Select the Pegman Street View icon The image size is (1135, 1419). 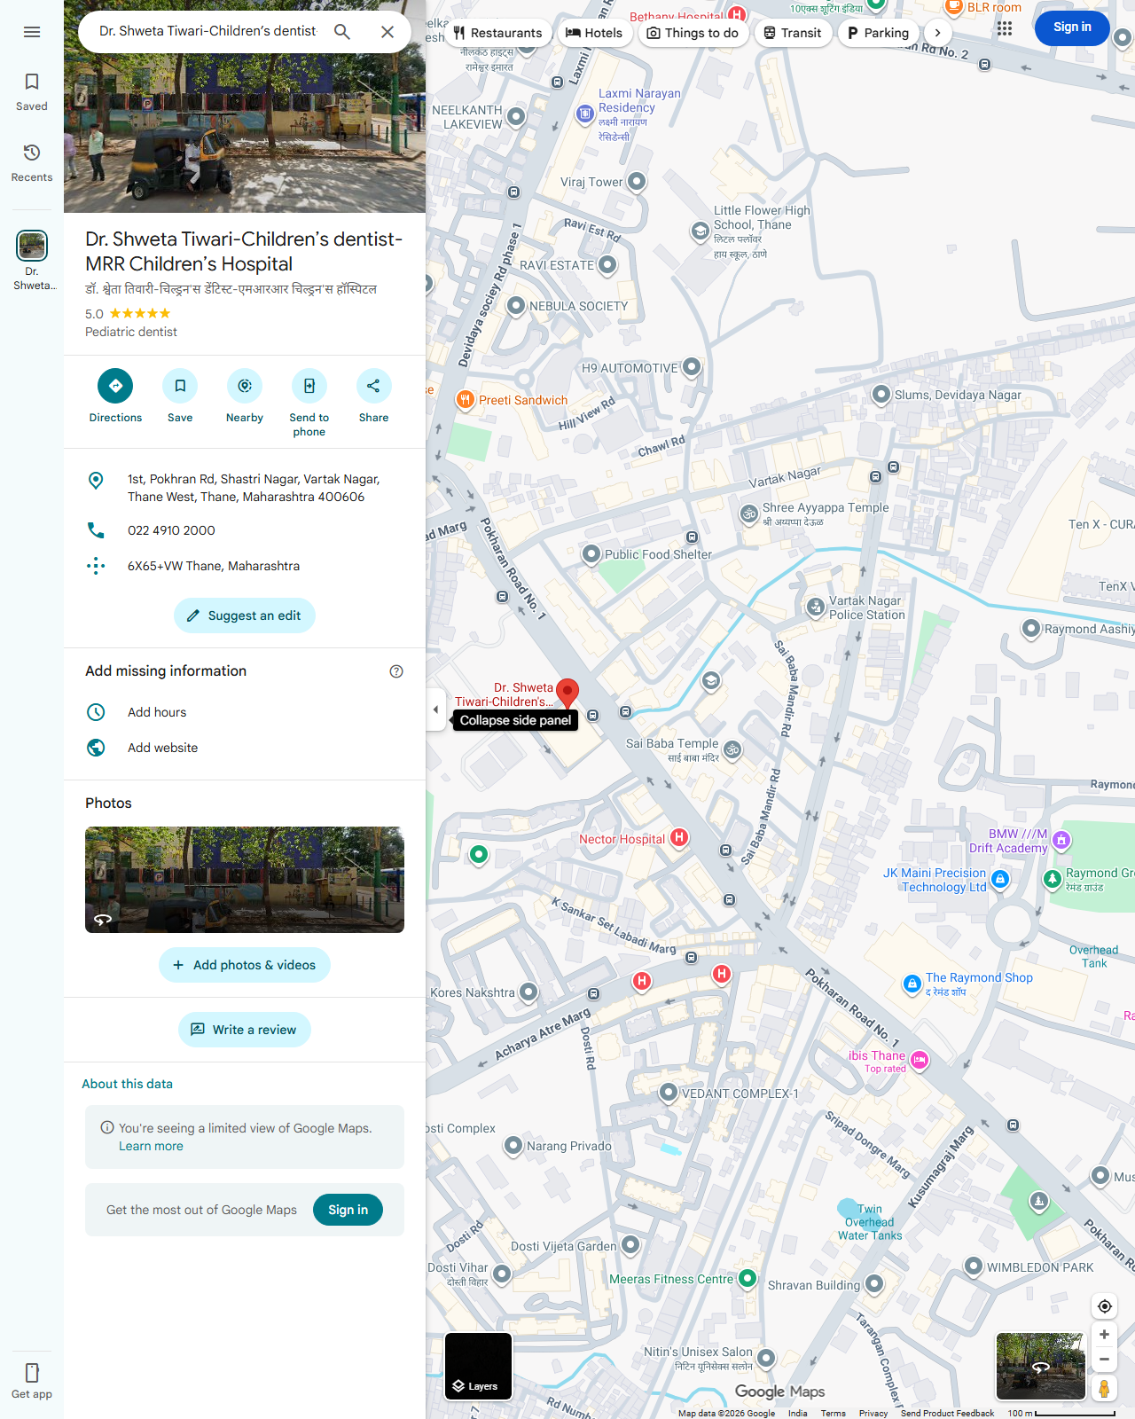click(1105, 1389)
